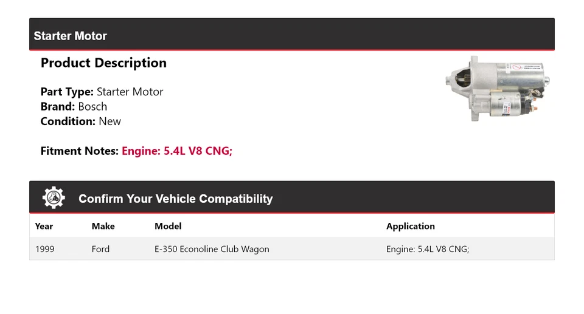Click the Year column header
The image size is (584, 314).
click(x=44, y=227)
